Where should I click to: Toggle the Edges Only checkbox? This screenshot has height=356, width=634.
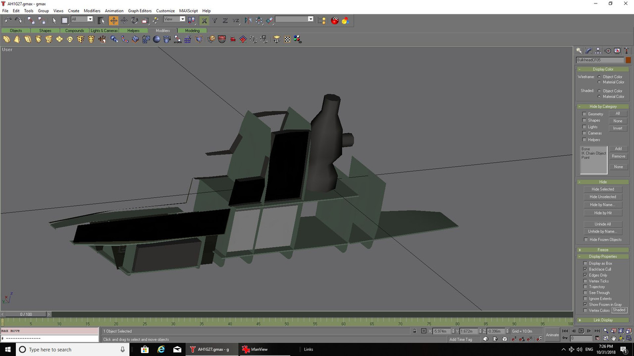(x=585, y=275)
